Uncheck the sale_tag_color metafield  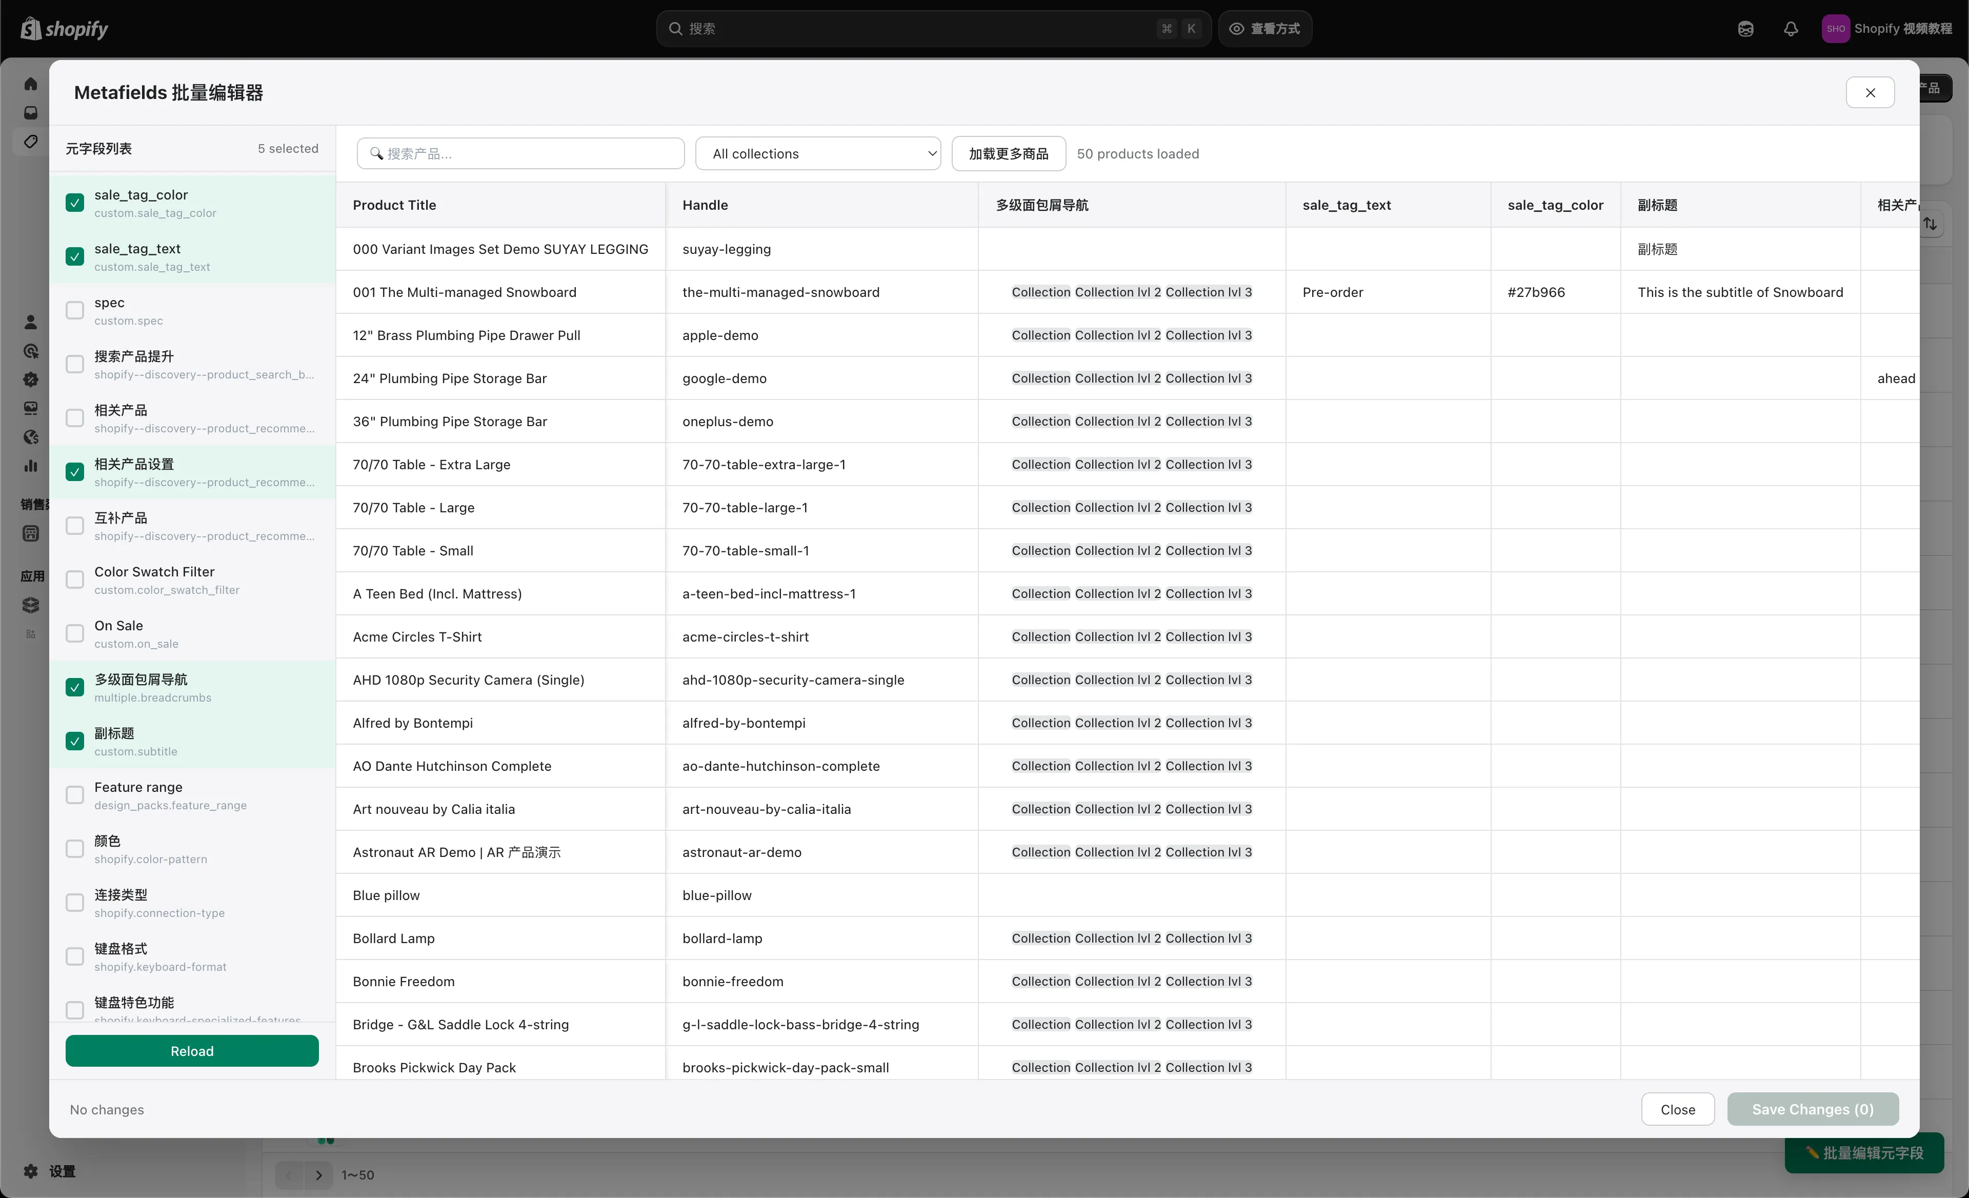[x=74, y=202]
